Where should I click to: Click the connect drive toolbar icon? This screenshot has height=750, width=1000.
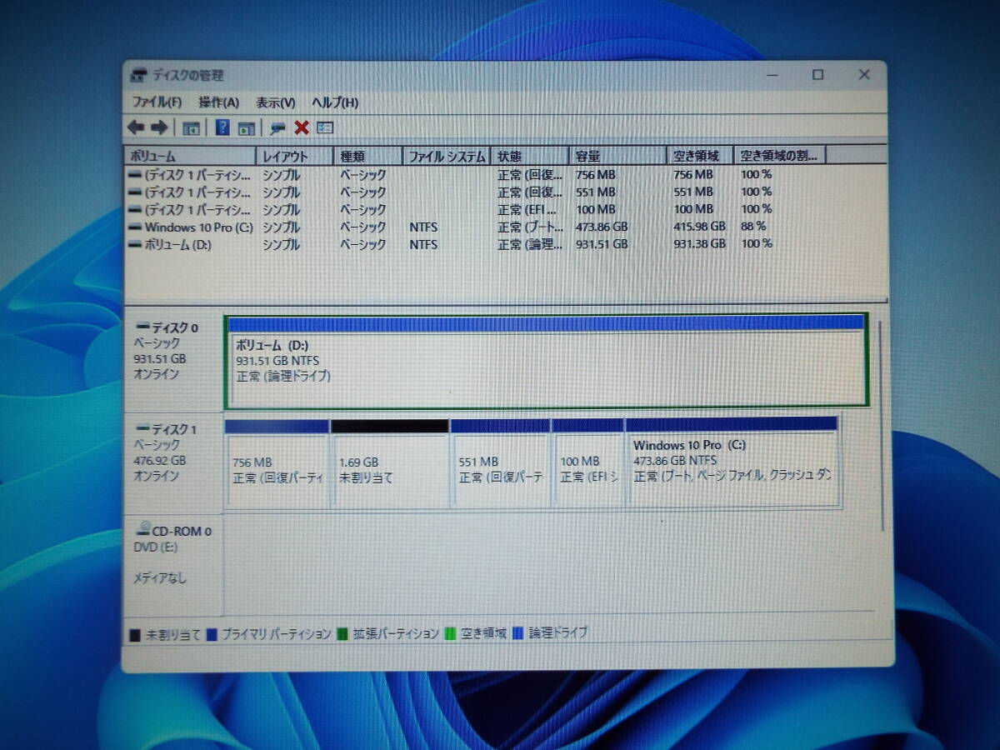coord(278,128)
